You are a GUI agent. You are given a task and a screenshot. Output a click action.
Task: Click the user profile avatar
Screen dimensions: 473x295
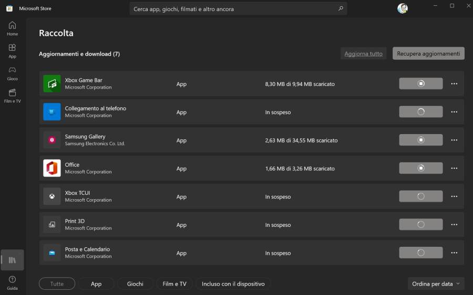tap(403, 8)
